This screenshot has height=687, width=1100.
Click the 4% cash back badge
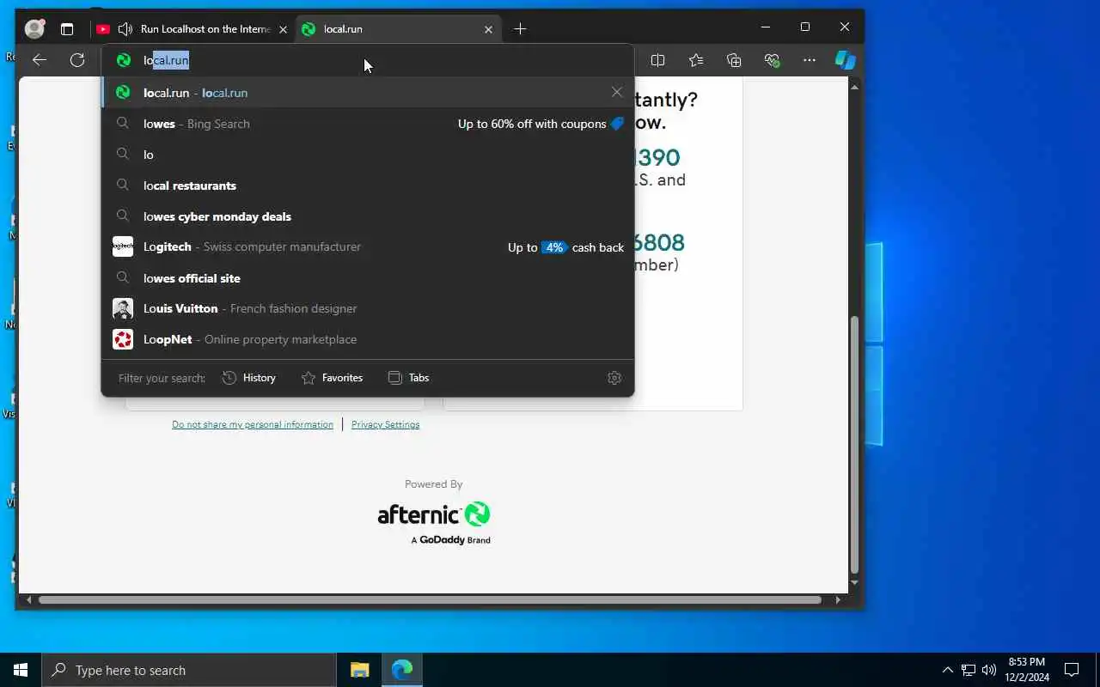click(554, 247)
